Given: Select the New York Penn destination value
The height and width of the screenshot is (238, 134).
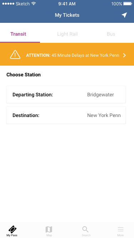Looking at the screenshot, I should [104, 115].
